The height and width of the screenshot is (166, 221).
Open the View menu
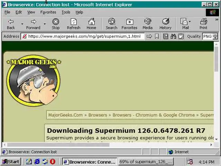click(x=31, y=12)
